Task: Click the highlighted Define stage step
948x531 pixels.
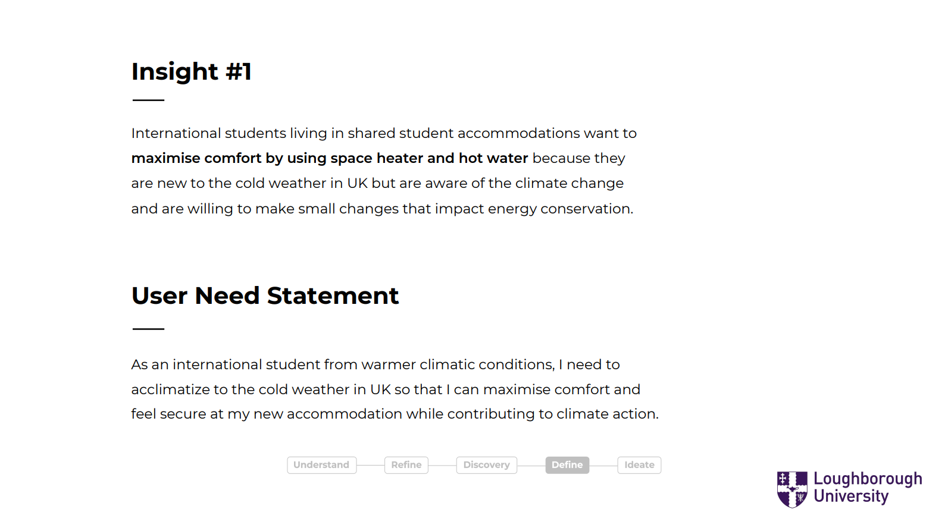Action: click(567, 465)
